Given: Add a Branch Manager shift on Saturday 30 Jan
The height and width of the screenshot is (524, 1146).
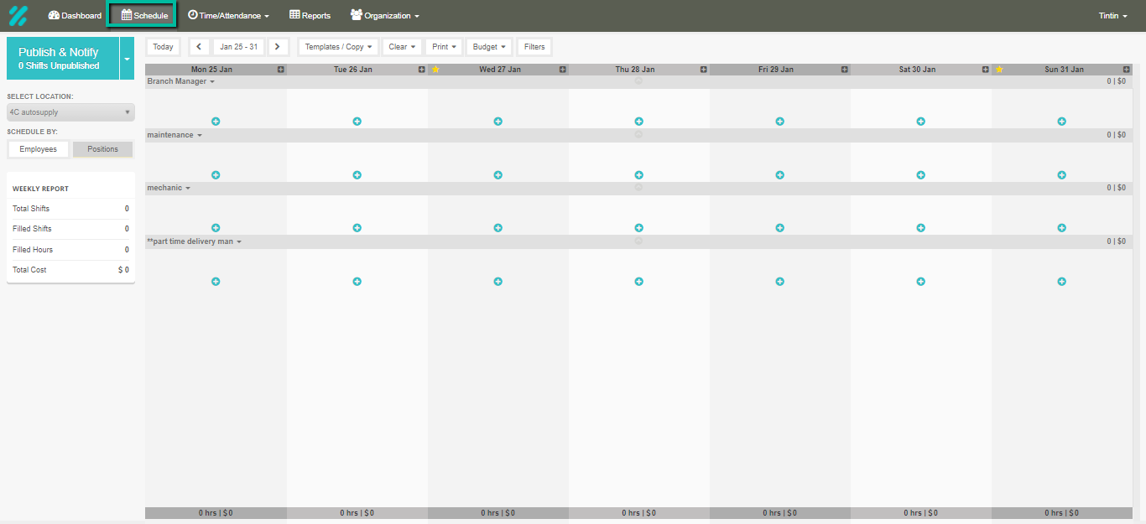Looking at the screenshot, I should [920, 122].
